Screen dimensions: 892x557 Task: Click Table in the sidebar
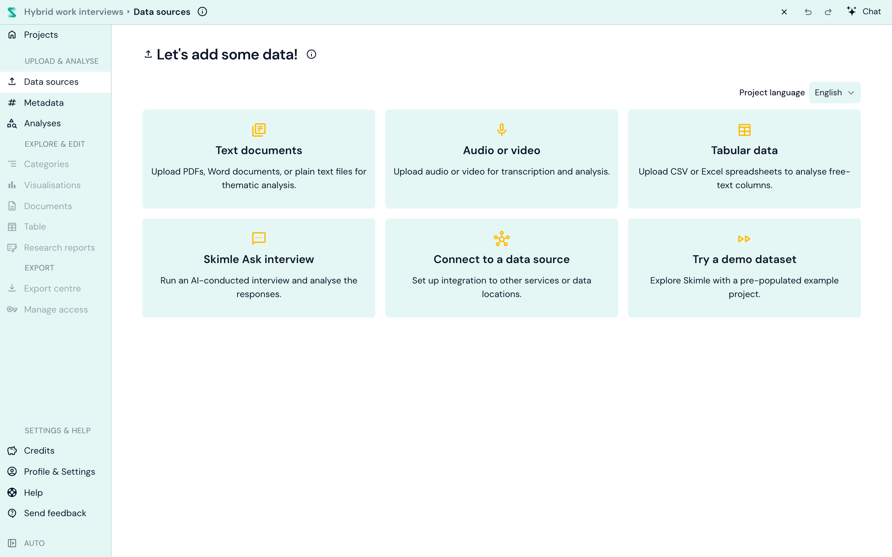pyautogui.click(x=55, y=227)
